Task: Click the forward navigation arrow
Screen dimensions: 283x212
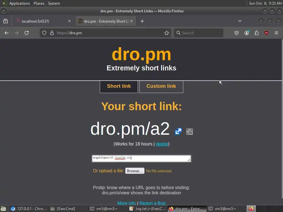Action: 16,33
